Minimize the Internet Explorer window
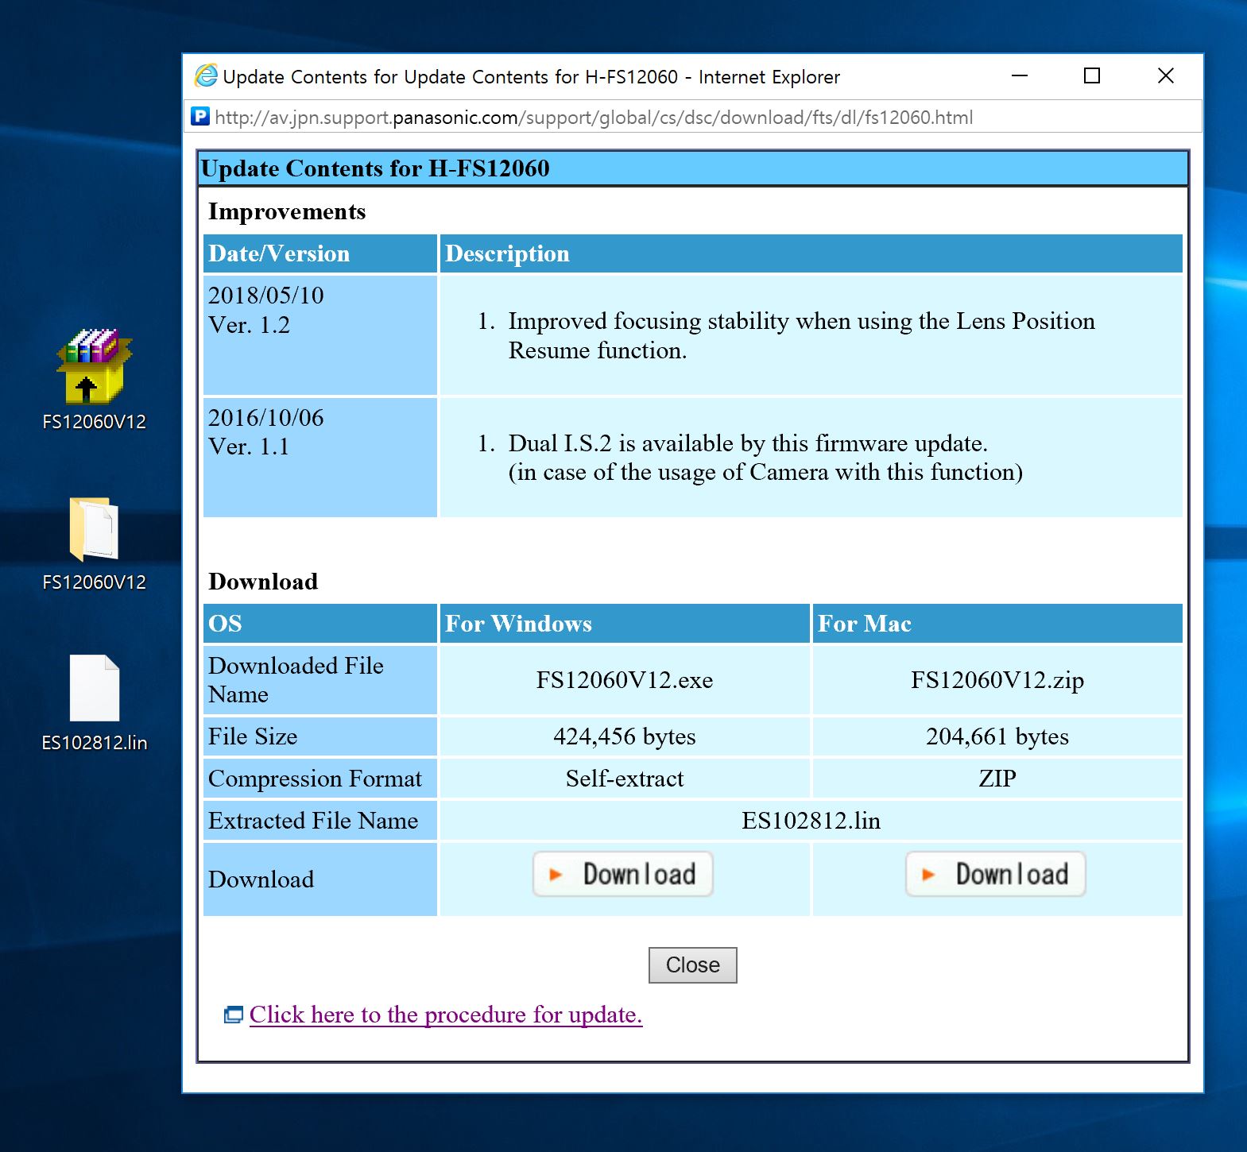Screen dimensions: 1247x1152 (1020, 75)
